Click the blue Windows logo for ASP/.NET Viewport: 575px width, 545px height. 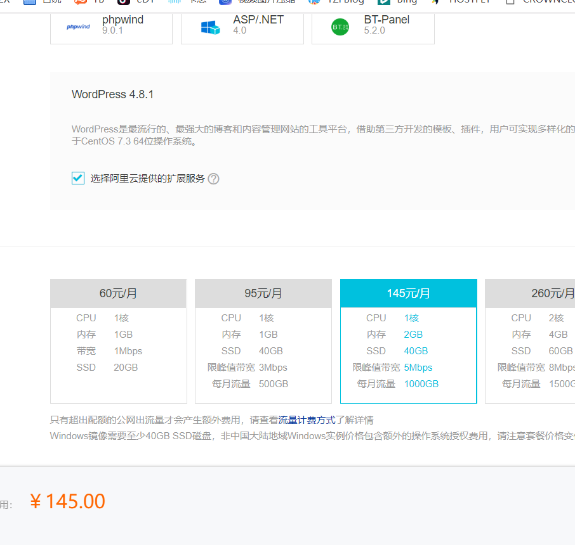[210, 27]
